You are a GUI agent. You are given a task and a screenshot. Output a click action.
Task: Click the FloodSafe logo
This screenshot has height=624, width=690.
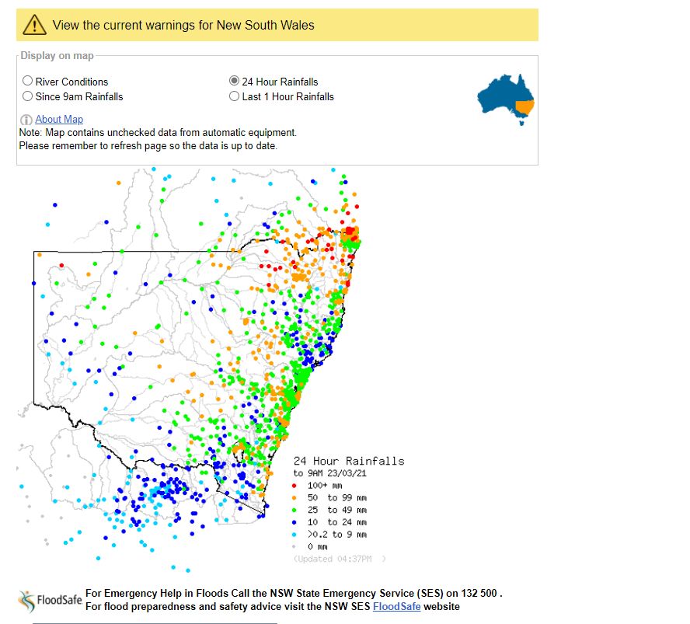point(50,601)
